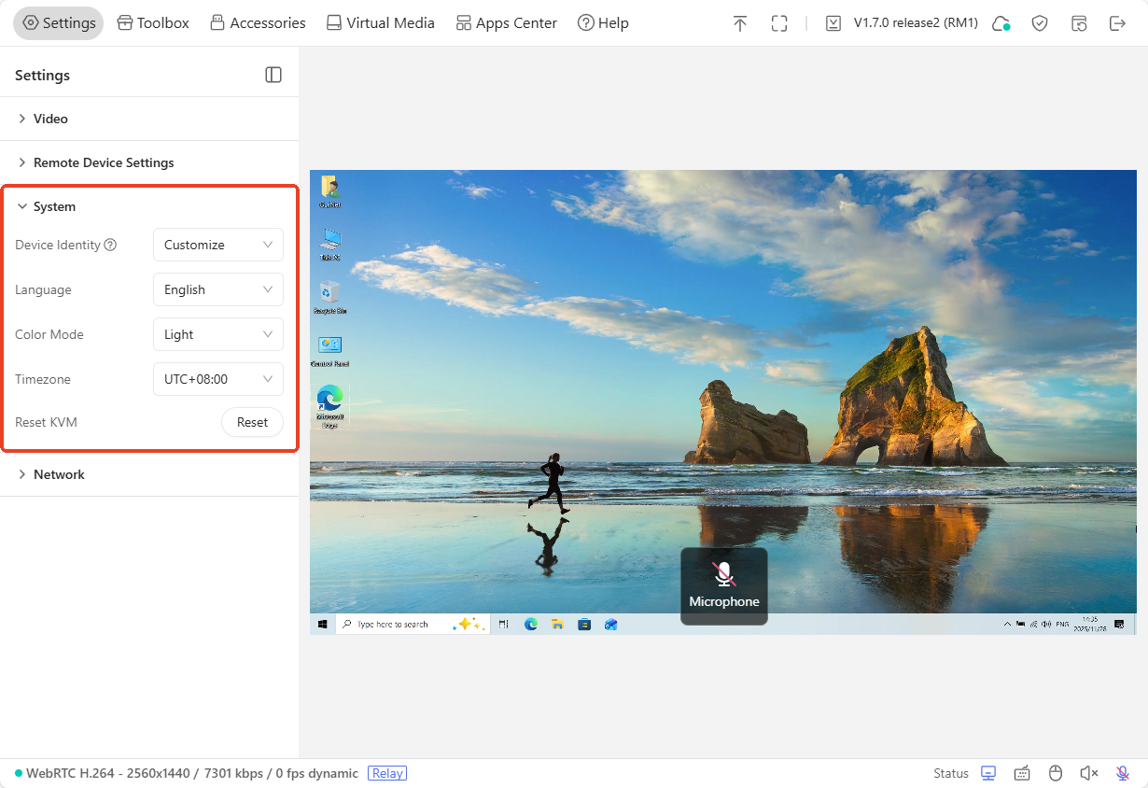Click the collapse toolbar up-arrow icon
The width and height of the screenshot is (1148, 788).
tap(740, 23)
